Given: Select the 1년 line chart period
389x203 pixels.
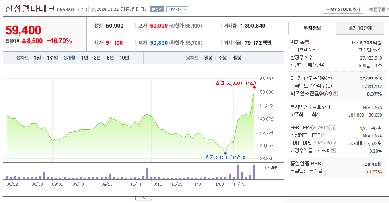Looking at the screenshot, I should (85, 58).
